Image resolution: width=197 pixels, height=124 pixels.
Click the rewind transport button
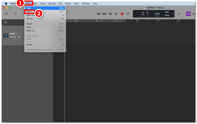(x=98, y=14)
